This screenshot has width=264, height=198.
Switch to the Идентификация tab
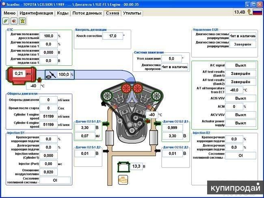point(36,13)
